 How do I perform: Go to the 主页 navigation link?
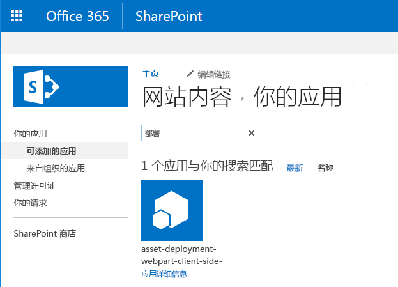151,74
